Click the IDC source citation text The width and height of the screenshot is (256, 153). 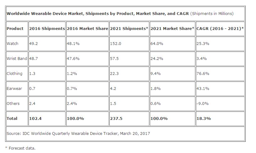(x=78, y=133)
